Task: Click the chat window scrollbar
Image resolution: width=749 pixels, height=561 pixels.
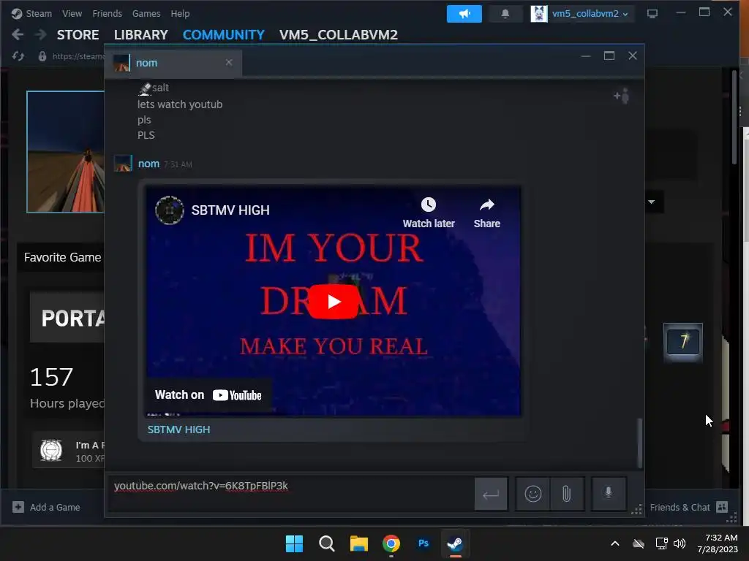Action: 639,443
